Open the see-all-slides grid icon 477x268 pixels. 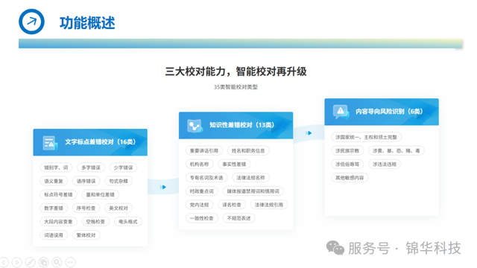click(x=43, y=262)
